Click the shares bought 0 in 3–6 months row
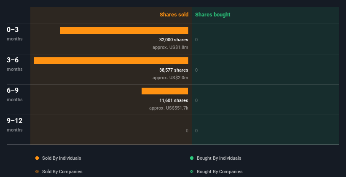 [196, 70]
